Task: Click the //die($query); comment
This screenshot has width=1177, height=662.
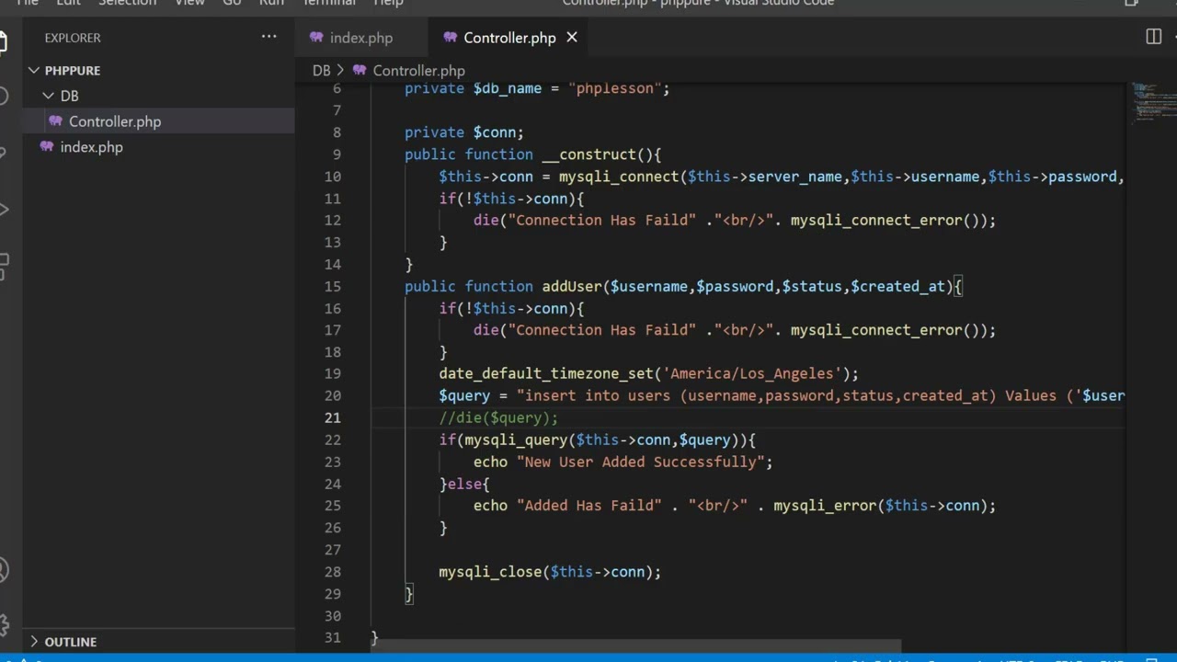Action: 498,417
